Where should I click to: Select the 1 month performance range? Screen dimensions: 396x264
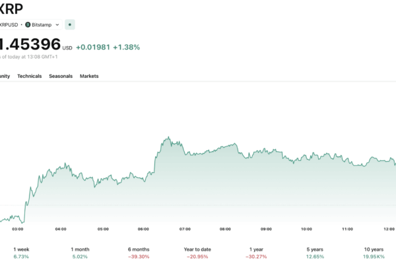coord(80,253)
